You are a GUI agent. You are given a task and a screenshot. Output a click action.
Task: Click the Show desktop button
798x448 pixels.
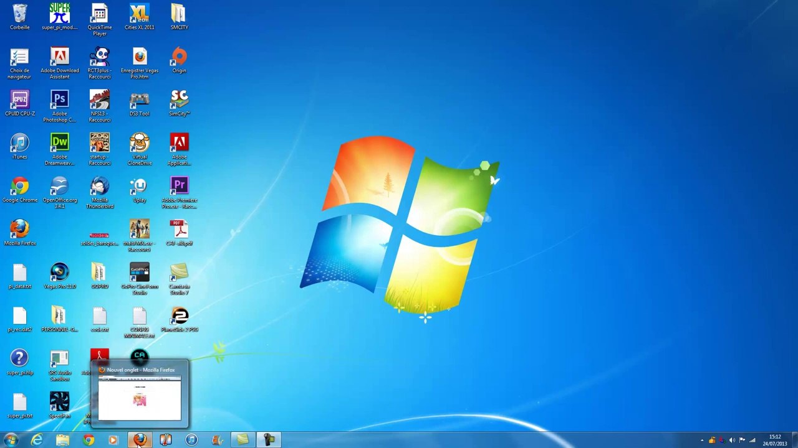[794, 441]
